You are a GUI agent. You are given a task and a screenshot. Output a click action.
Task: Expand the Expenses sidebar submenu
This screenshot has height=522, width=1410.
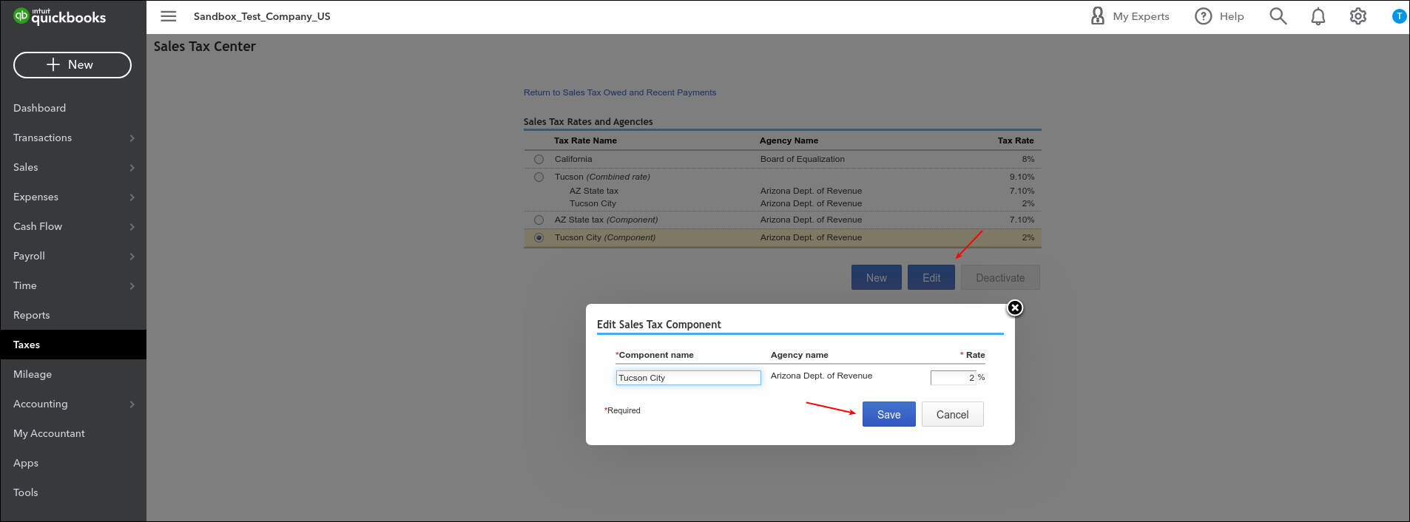[x=132, y=197]
